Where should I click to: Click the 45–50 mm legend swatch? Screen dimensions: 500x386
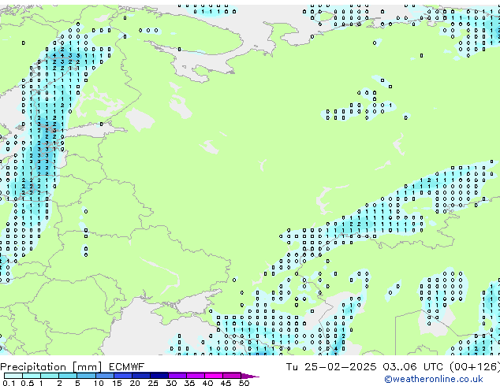232,376
